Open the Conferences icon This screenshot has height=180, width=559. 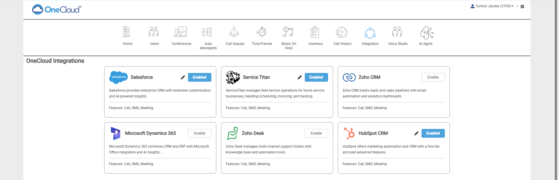pos(181,32)
